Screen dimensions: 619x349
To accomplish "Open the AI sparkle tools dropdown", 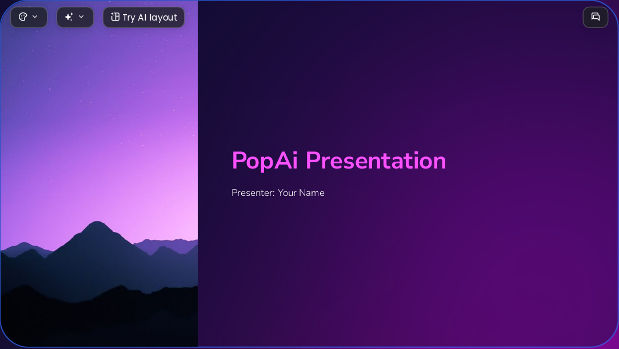I will click(x=75, y=17).
